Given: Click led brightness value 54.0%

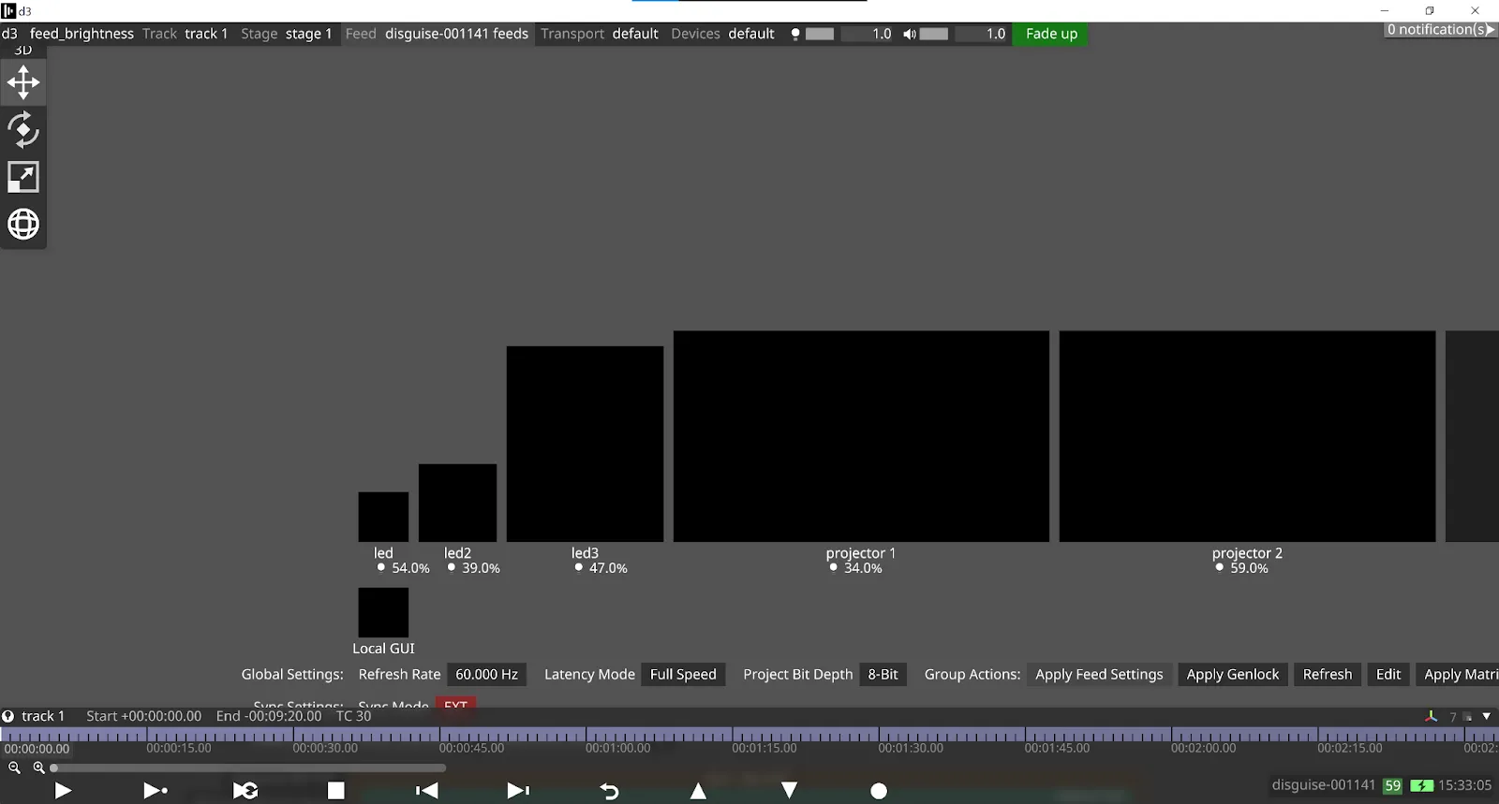Looking at the screenshot, I should point(410,568).
